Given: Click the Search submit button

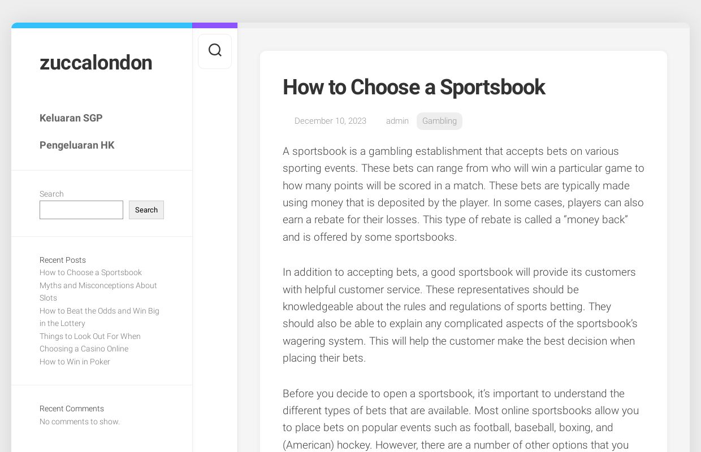Looking at the screenshot, I should [146, 210].
